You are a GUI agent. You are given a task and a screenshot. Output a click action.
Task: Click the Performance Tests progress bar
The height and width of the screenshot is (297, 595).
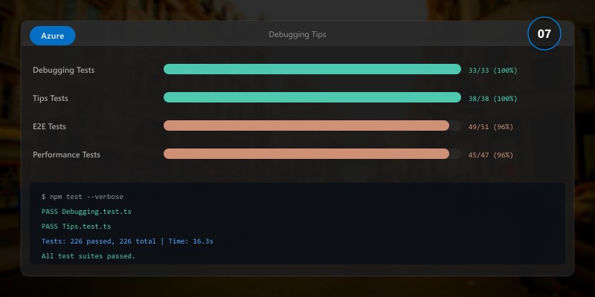[312, 154]
